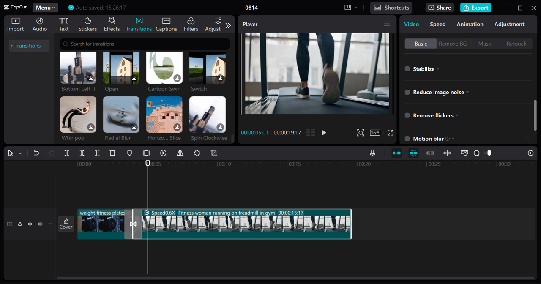Click the Search for transitions field
This screenshot has height=284, width=541.
pos(145,44)
